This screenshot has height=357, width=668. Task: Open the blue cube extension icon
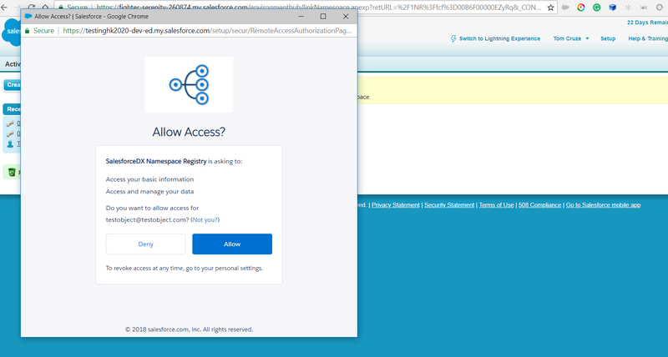click(612, 8)
